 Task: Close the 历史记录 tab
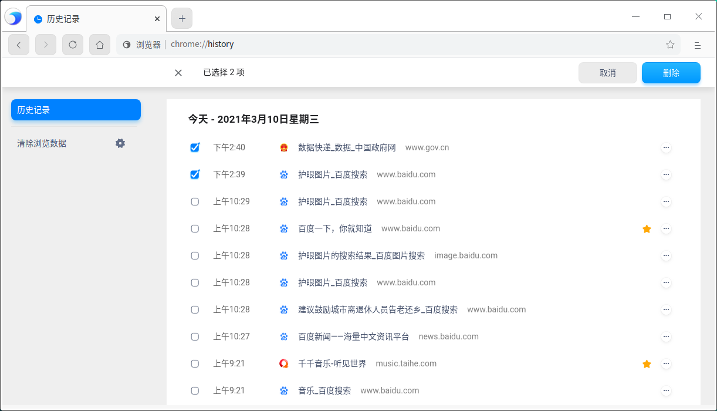pyautogui.click(x=157, y=19)
